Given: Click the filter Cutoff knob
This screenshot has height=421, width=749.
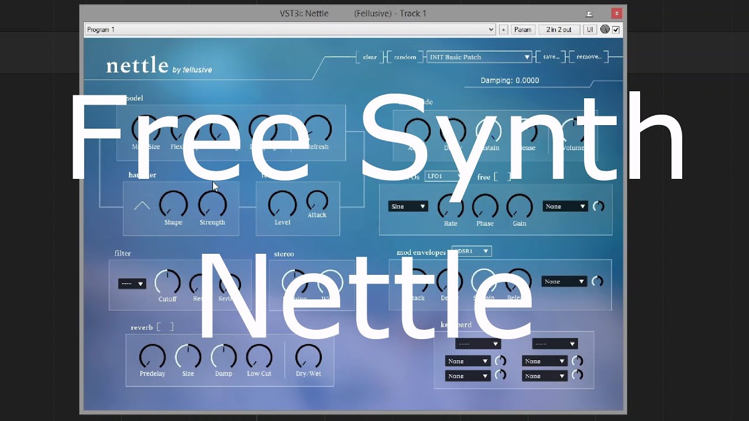Looking at the screenshot, I should tap(167, 282).
